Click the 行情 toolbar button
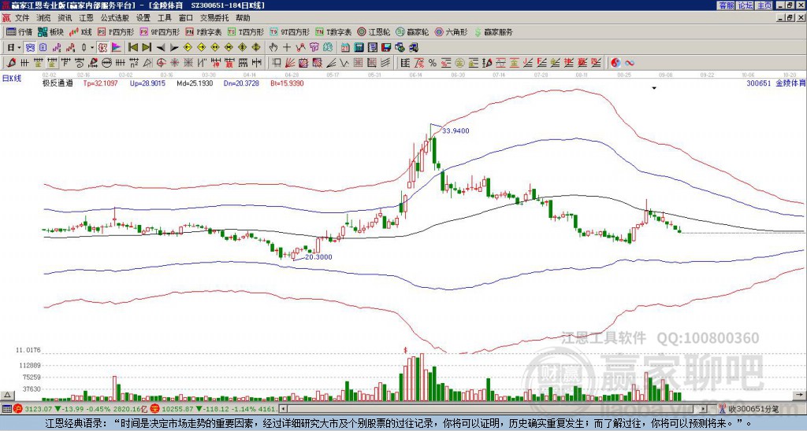The image size is (807, 431). [20, 31]
